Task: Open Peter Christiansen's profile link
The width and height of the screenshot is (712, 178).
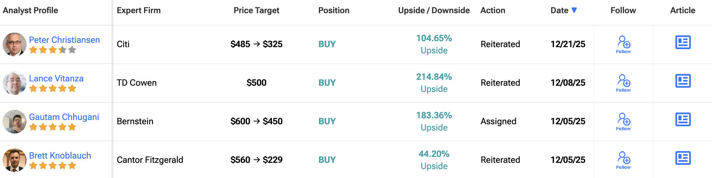Action: tap(64, 40)
